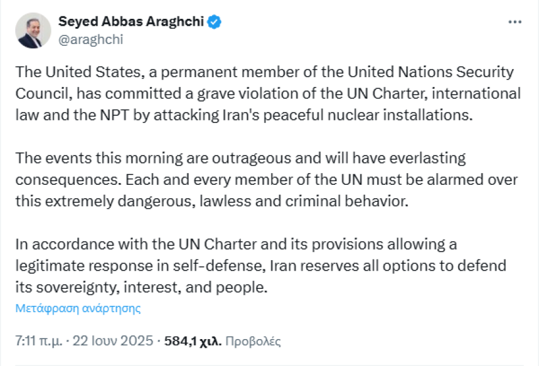Click the line starting 'law and the NPT'
The image size is (539, 366).
(x=244, y=115)
